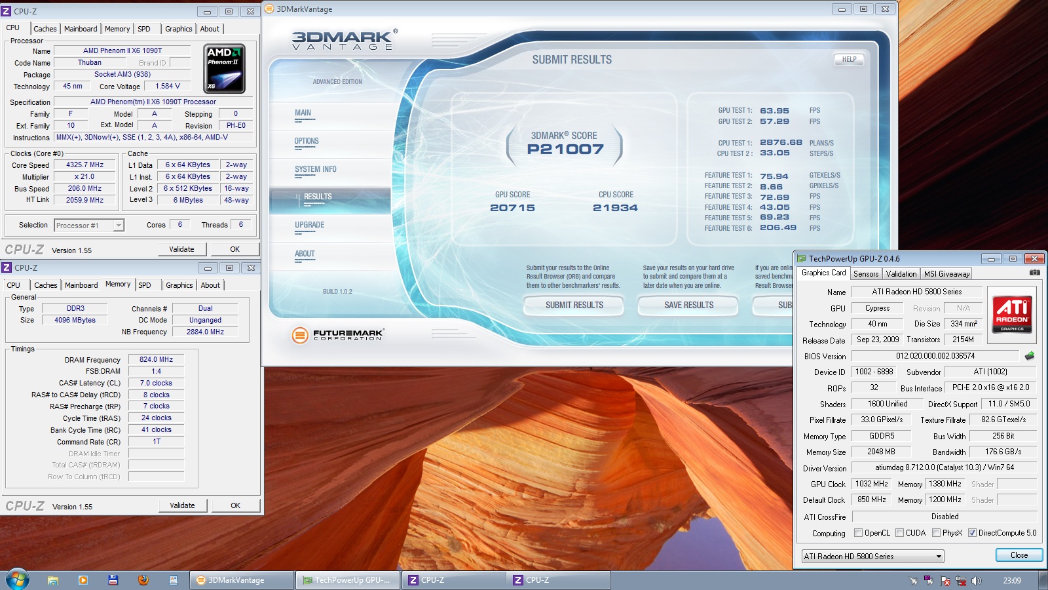Click the CPU score value 21934
The width and height of the screenshot is (1048, 590).
615,208
